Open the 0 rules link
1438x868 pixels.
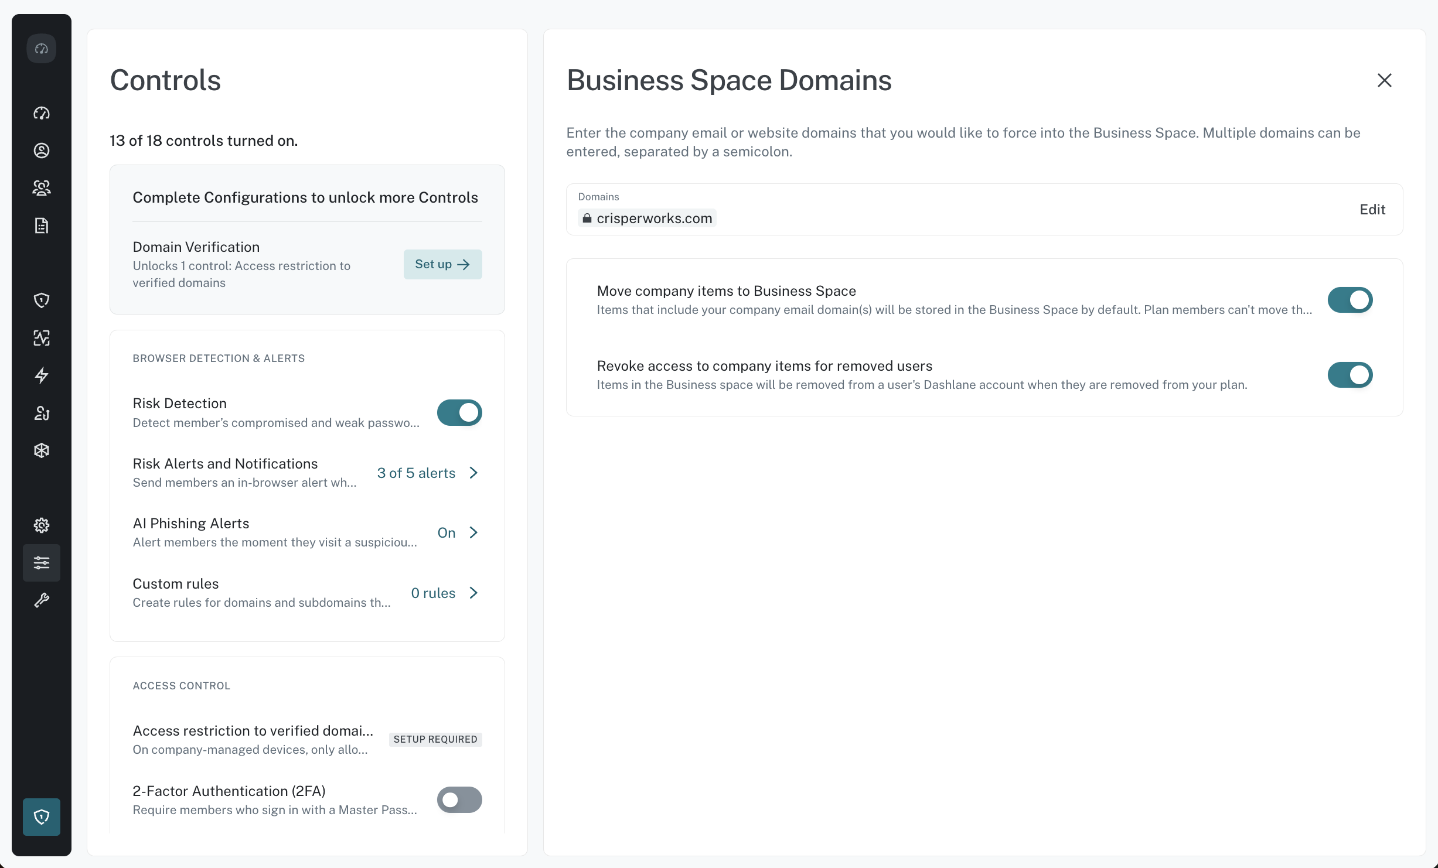click(433, 593)
